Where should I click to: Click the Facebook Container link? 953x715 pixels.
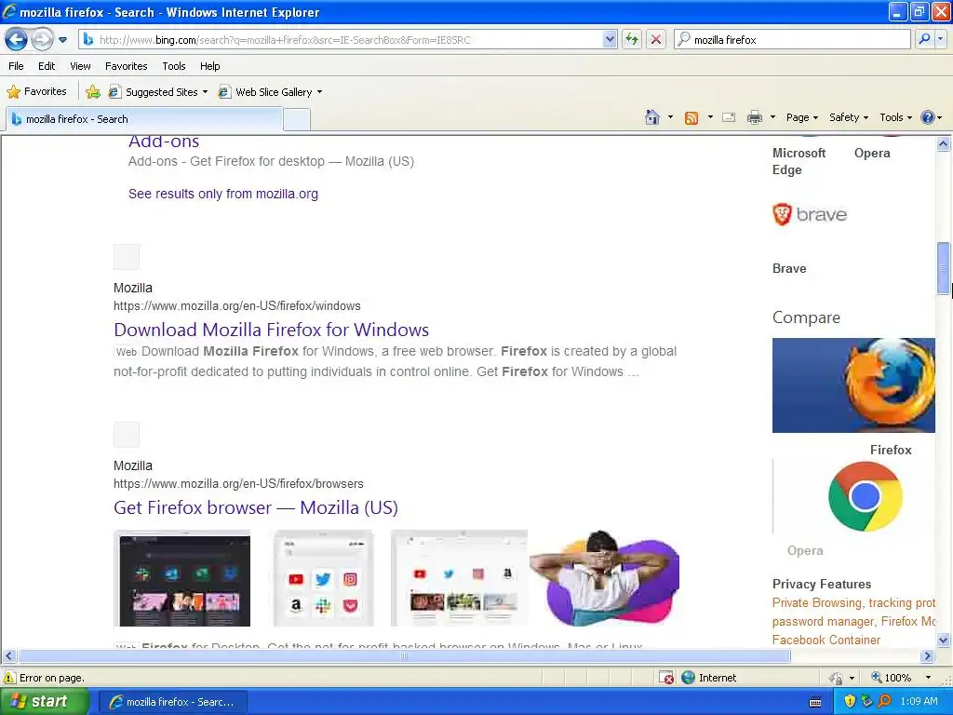pos(826,641)
